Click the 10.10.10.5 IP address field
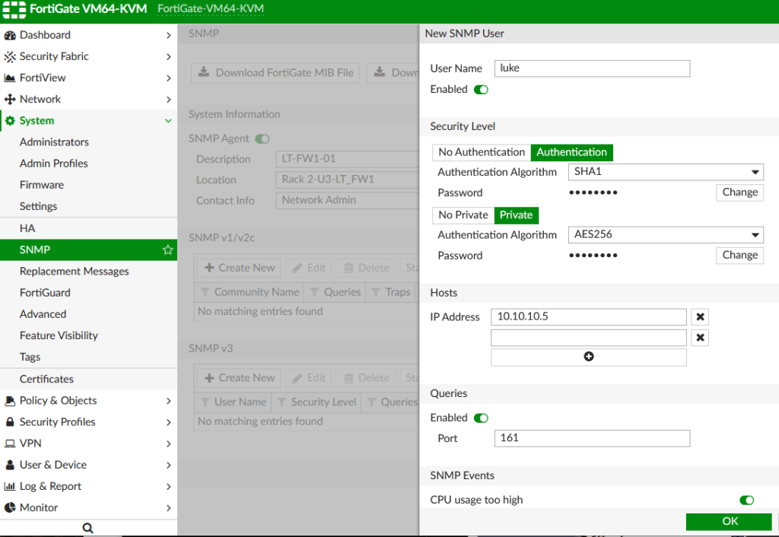The image size is (779, 537). click(589, 317)
